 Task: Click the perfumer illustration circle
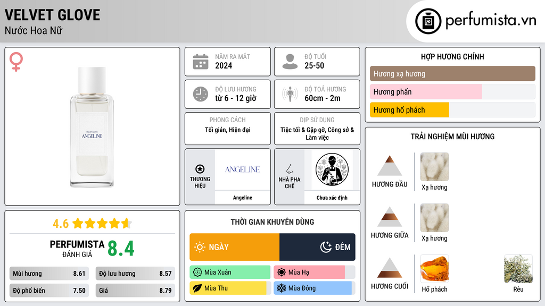(x=332, y=169)
